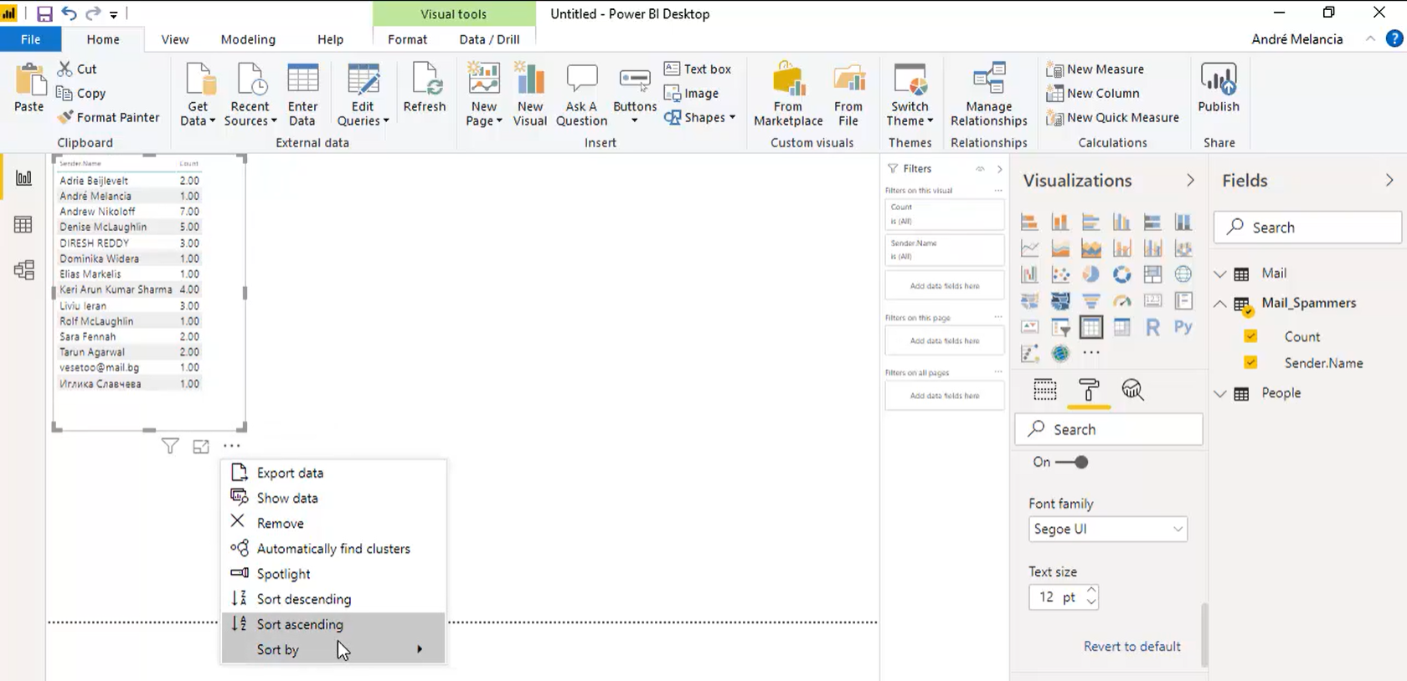Import more visuals via the ellipsis
The width and height of the screenshot is (1407, 681).
point(1090,353)
